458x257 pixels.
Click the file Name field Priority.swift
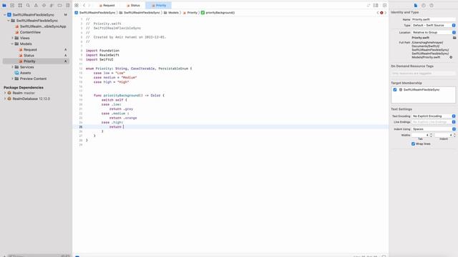434,19
